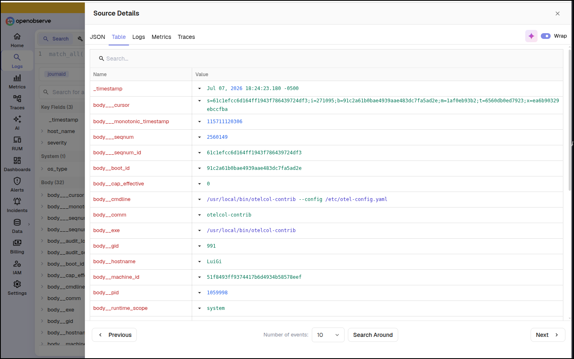Open the Home page in sidebar

pyautogui.click(x=17, y=40)
